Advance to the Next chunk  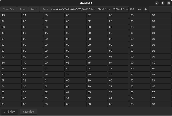pyautogui.click(x=34, y=9)
